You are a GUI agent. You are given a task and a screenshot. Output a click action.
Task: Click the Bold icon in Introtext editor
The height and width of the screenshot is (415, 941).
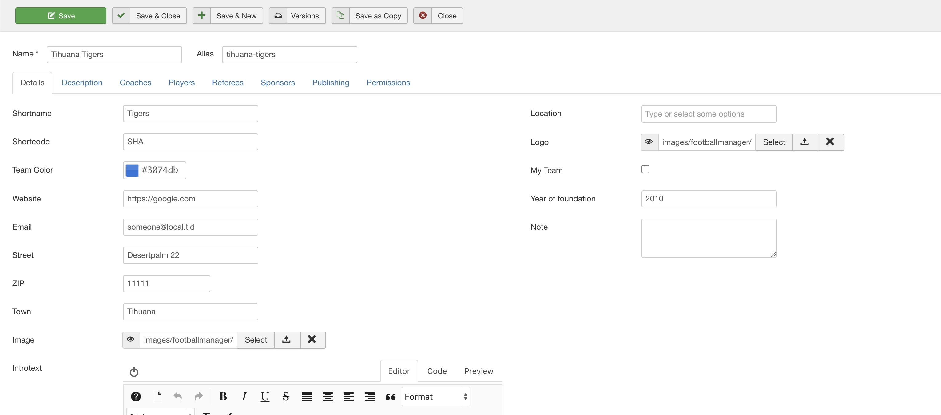coord(223,396)
